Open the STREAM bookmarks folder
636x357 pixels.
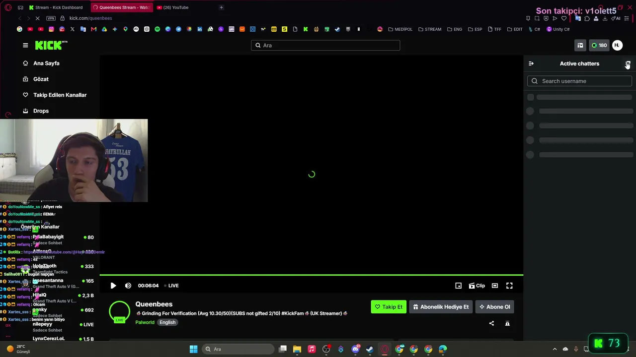(x=430, y=29)
